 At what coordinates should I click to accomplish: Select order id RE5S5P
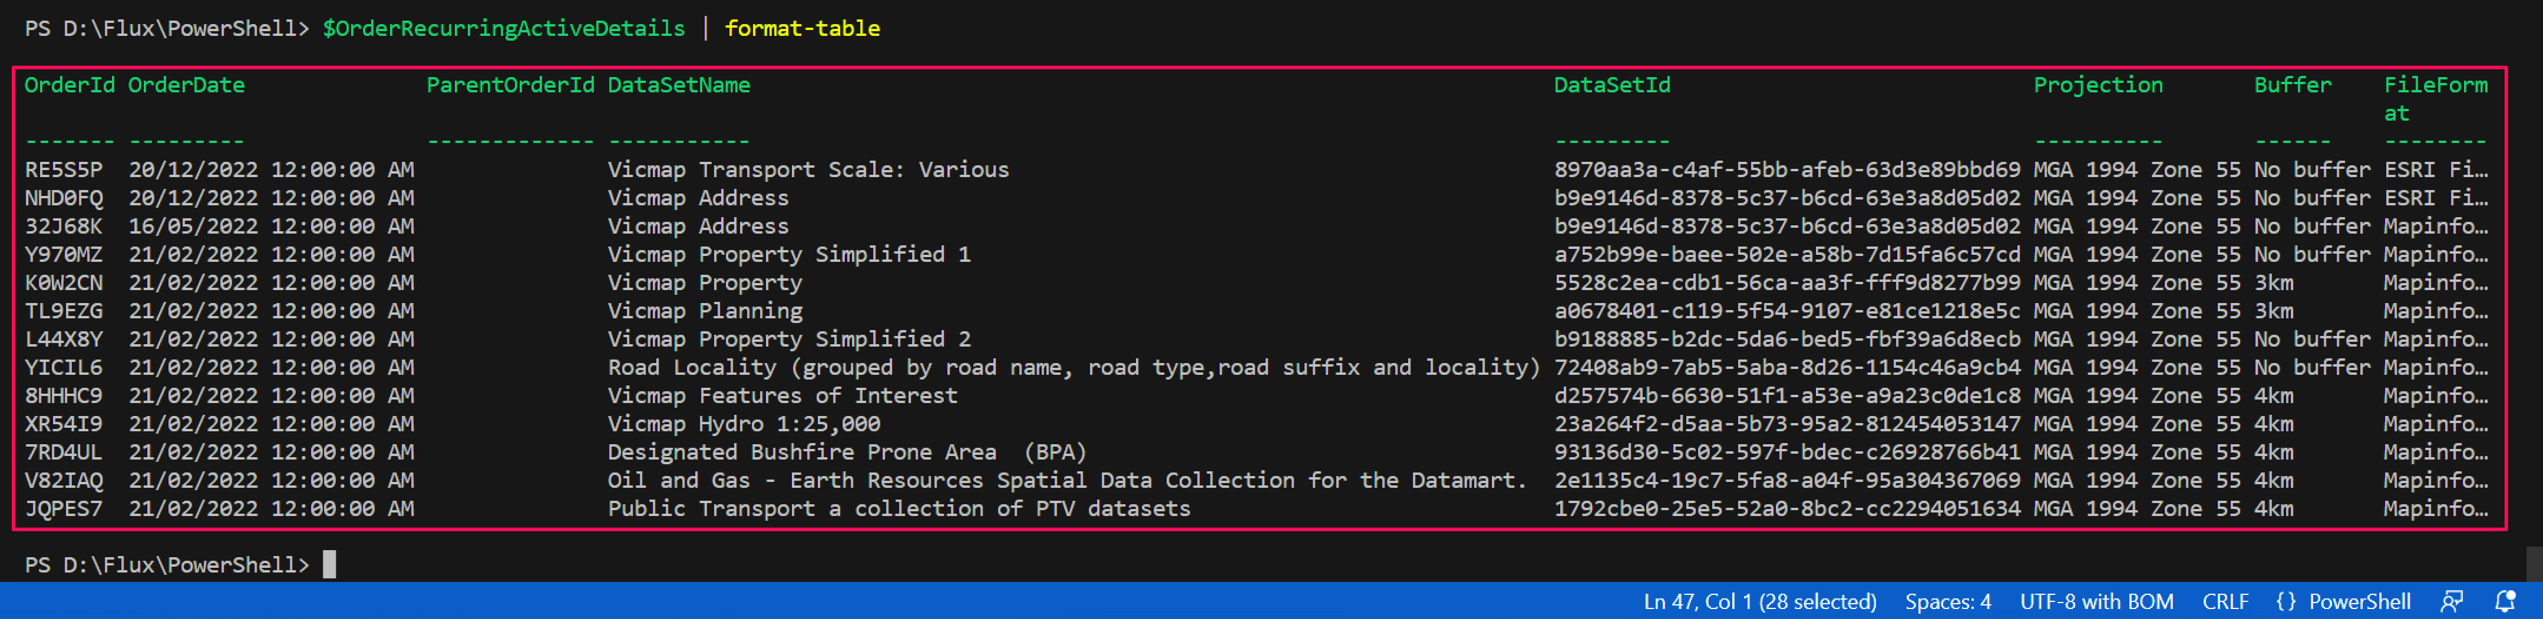click(63, 169)
